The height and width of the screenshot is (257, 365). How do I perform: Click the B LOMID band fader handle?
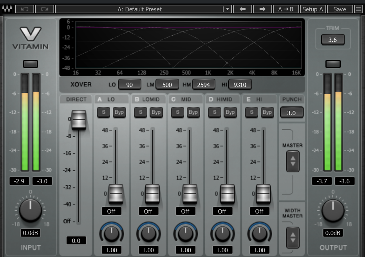[152, 194]
